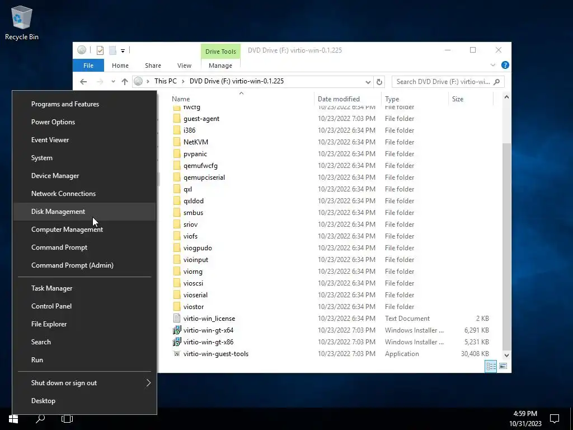This screenshot has width=573, height=430.
Task: Switch to Large icons view button
Action: pyautogui.click(x=503, y=366)
